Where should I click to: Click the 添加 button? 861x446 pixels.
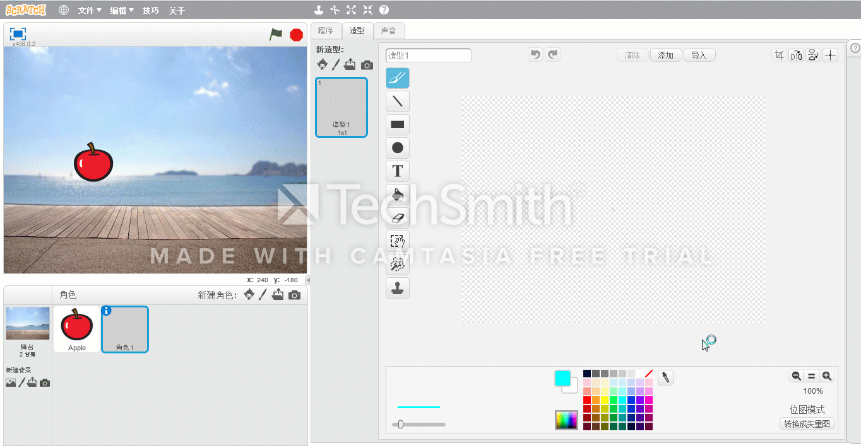[666, 55]
